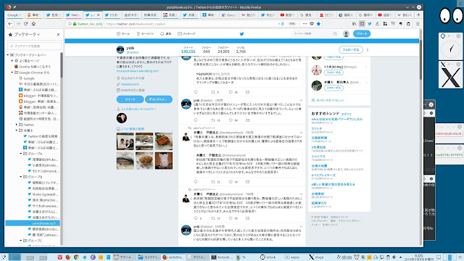The height and width of the screenshot is (261, 464).
Task: Collapse the Group B folder in sidebar
Action: (21, 177)
